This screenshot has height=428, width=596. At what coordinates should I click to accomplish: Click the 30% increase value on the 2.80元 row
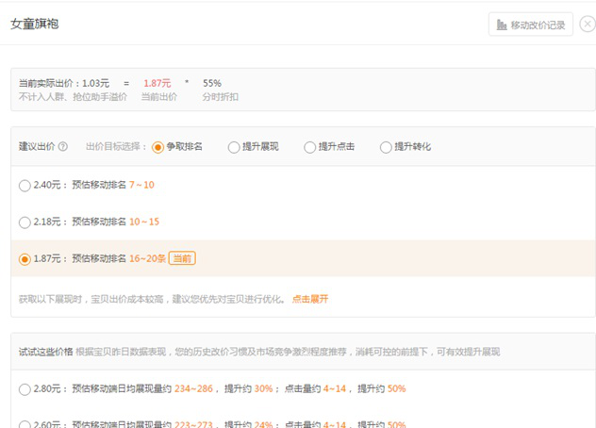tap(263, 388)
